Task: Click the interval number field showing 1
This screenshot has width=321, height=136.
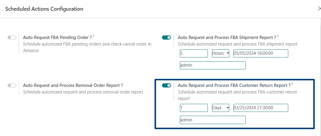Action: pos(194,108)
